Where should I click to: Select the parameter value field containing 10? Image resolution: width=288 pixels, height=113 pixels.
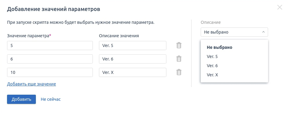pyautogui.click(x=50, y=72)
